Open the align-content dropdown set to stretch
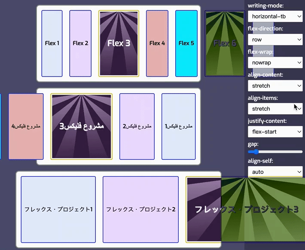The height and width of the screenshot is (250, 305). pos(275,85)
